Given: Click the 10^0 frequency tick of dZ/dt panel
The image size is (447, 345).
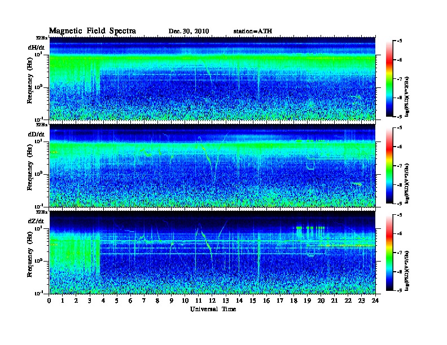Looking at the screenshot, I should pos(38,260).
